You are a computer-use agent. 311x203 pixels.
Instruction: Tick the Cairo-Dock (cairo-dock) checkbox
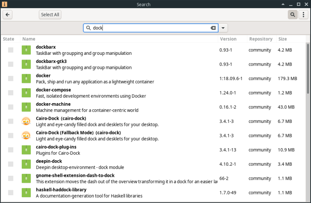[11, 121]
